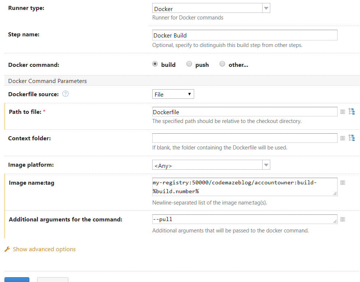This screenshot has height=282, width=360.
Task: Click the wrench icon for advanced options
Action: 7,249
